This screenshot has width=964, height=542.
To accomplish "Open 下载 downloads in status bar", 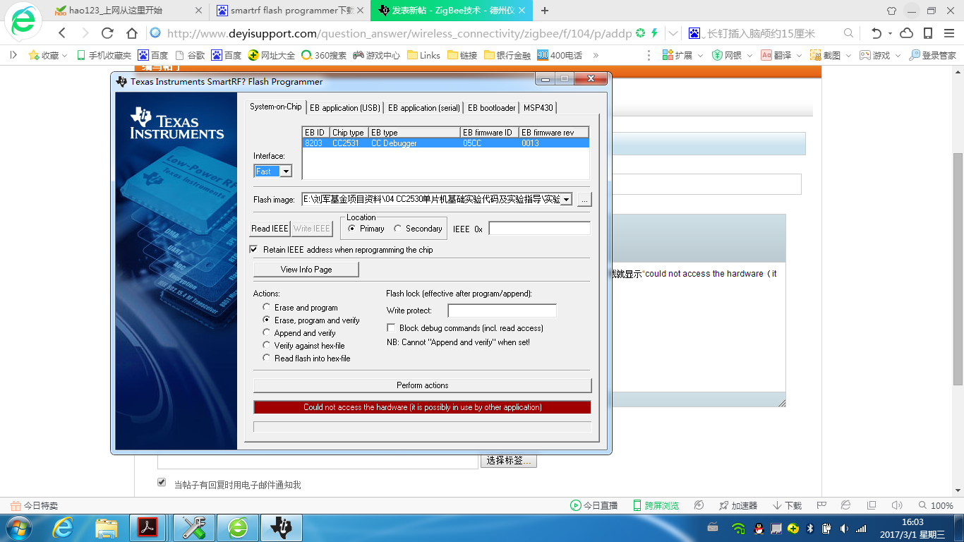I will point(787,505).
